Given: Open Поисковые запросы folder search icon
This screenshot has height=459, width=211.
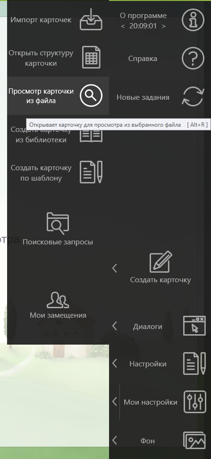Looking at the screenshot, I should click(58, 223).
